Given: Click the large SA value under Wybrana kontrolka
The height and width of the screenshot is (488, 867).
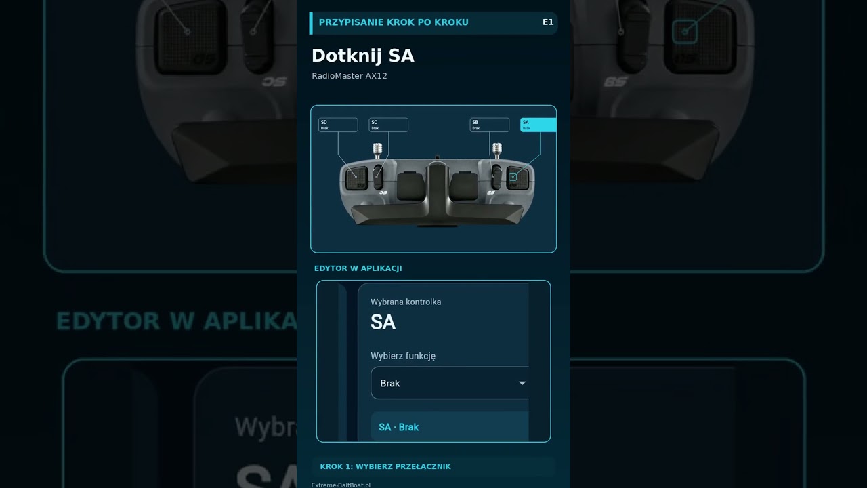Looking at the screenshot, I should click(x=383, y=323).
